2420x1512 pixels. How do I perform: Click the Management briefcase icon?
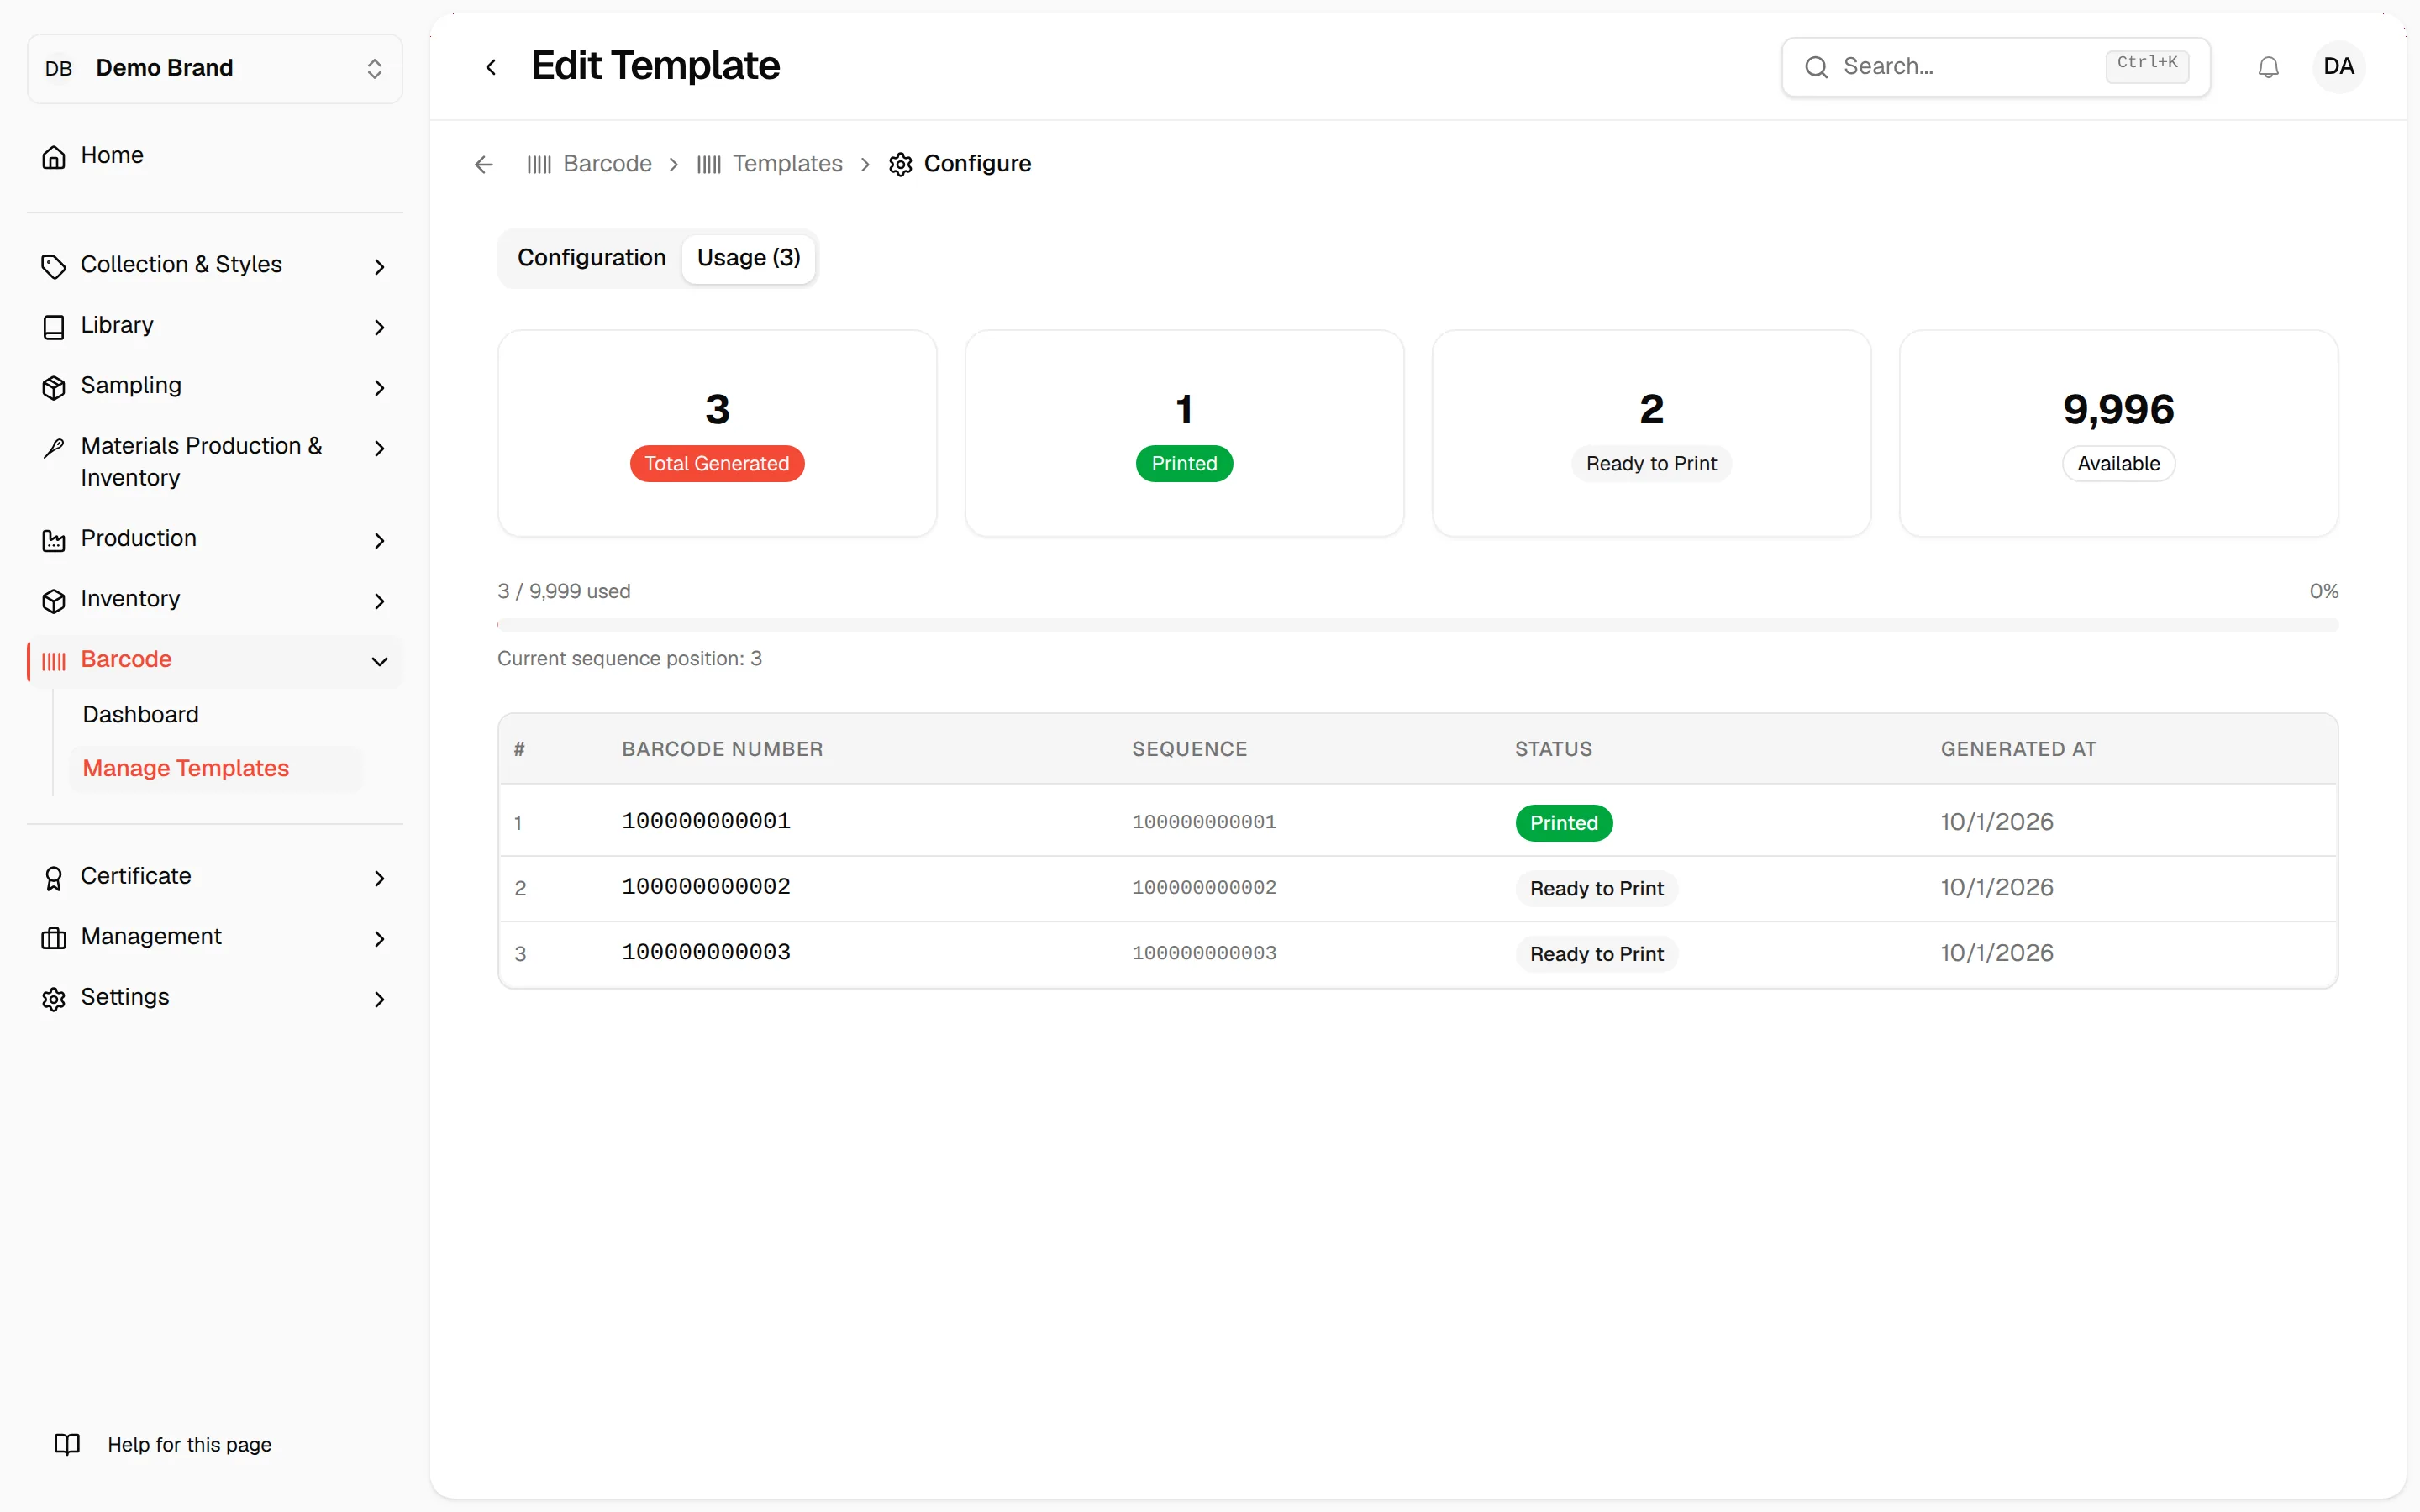[x=54, y=938]
